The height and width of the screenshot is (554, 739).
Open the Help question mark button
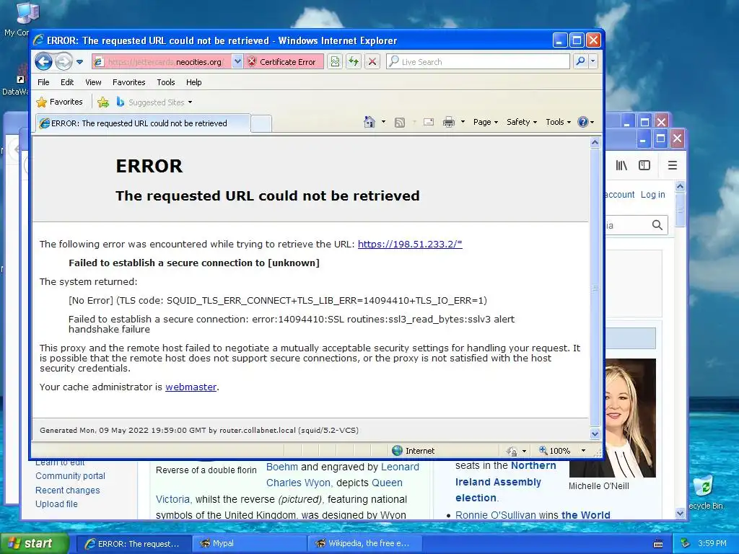[585, 122]
